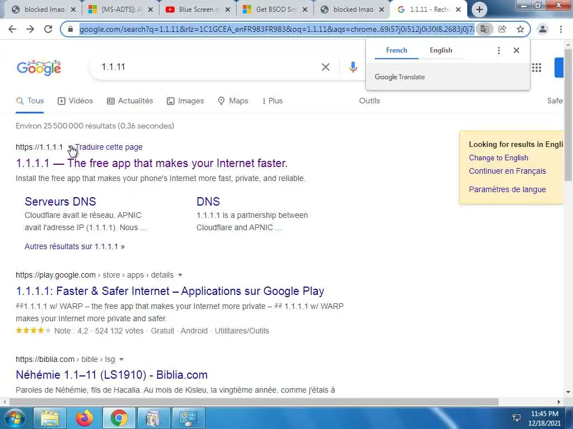Click the network icon in system tray
The width and height of the screenshot is (573, 429).
coord(516,418)
